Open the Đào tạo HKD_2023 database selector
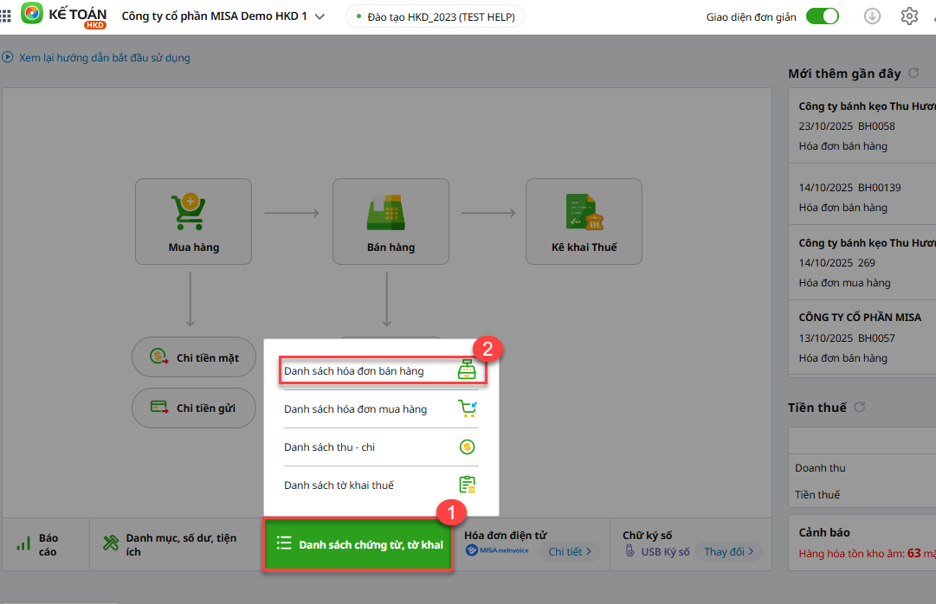Viewport: 936px width, 604px height. (435, 16)
